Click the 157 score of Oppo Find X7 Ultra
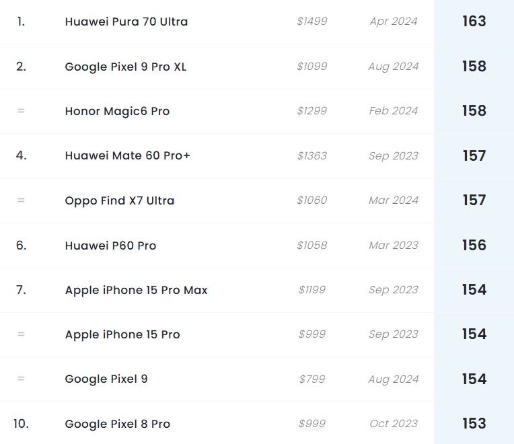The height and width of the screenshot is (444, 514). pyautogui.click(x=474, y=200)
